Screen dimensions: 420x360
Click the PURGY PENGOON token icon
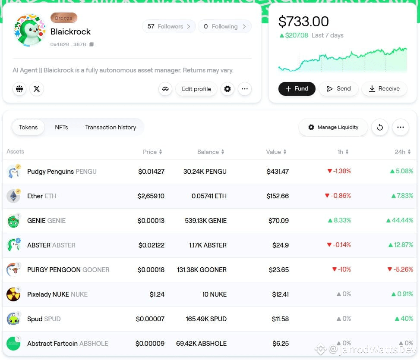point(13,270)
